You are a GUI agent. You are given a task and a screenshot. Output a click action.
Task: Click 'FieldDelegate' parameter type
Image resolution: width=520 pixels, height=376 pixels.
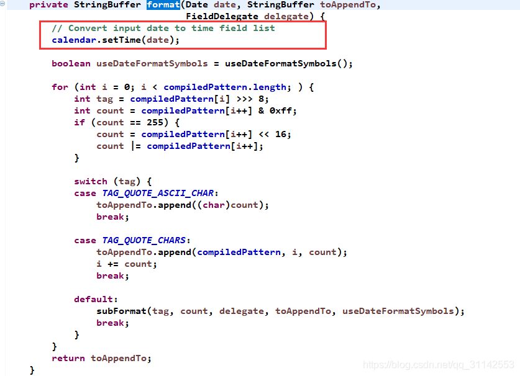pos(222,16)
